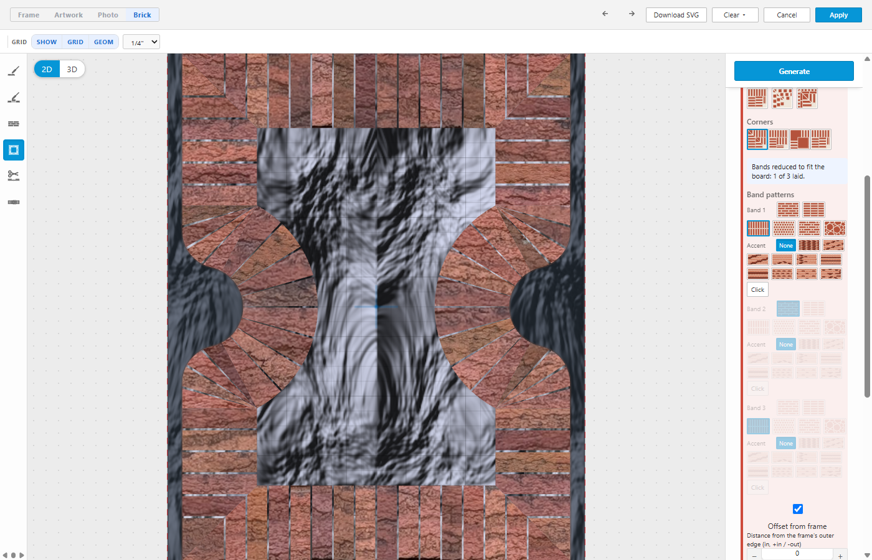Switch to the Frame tab

click(29, 15)
